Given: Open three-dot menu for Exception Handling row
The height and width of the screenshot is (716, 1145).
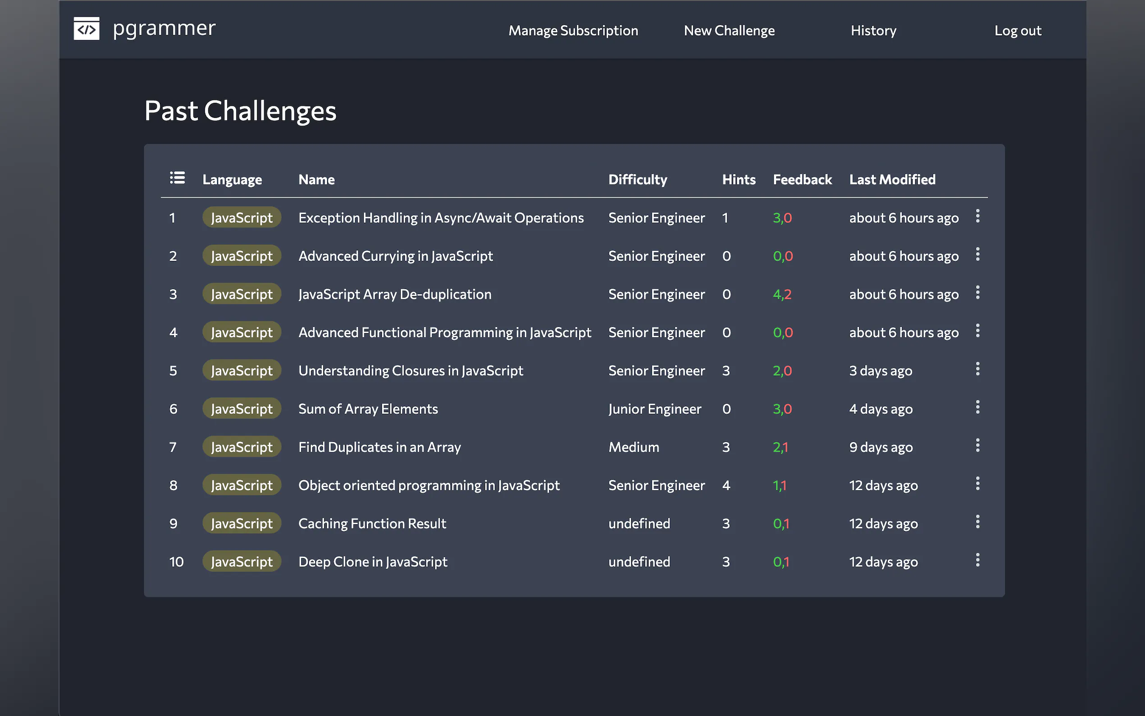Looking at the screenshot, I should point(977,216).
